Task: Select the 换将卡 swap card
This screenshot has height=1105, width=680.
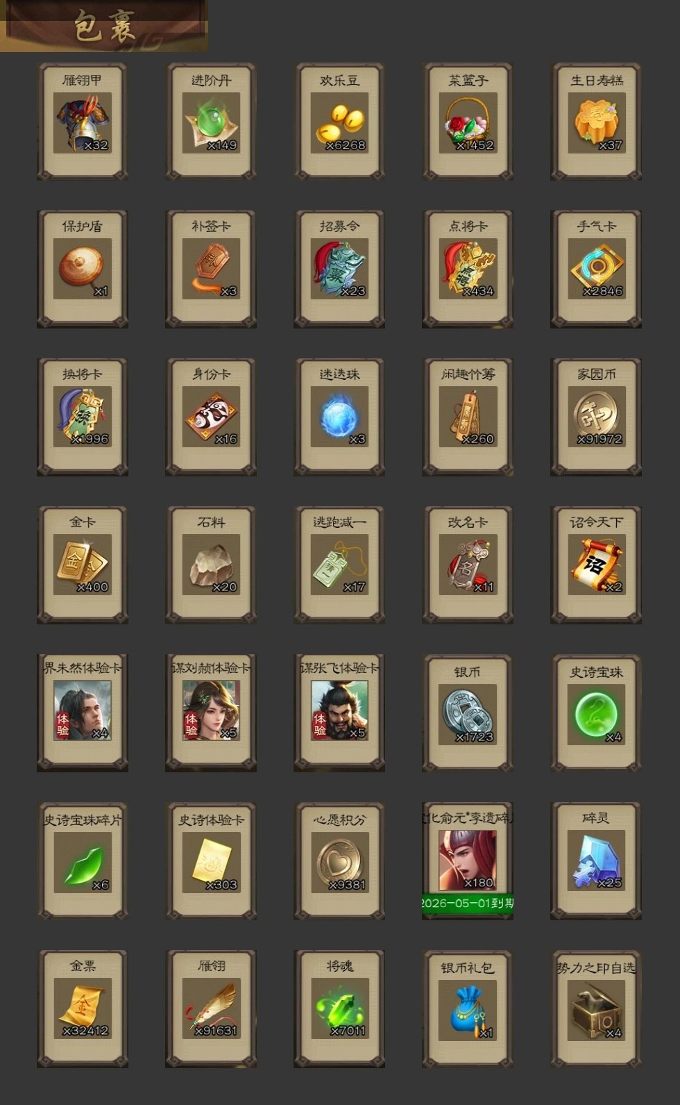Action: (x=83, y=417)
